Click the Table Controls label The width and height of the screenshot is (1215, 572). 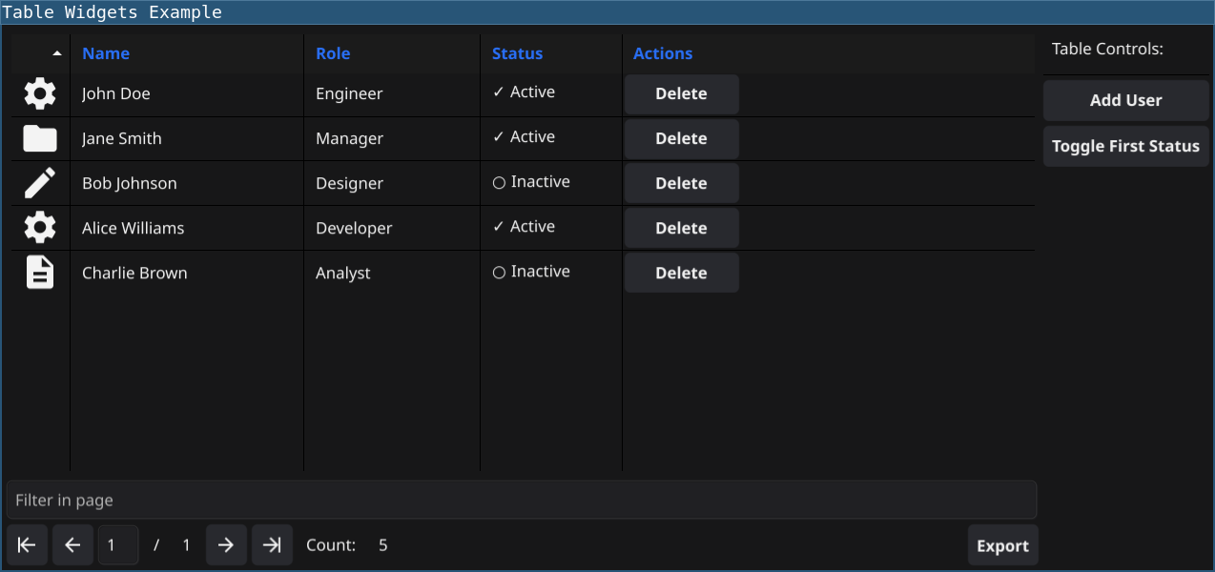(x=1107, y=49)
